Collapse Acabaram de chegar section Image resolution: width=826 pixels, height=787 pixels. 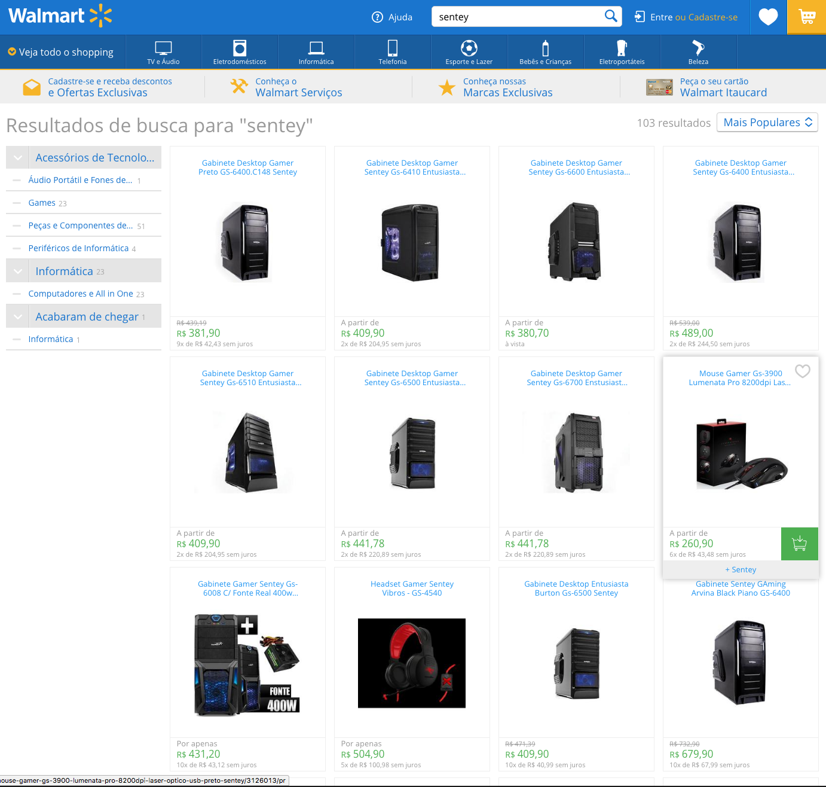[x=18, y=317]
